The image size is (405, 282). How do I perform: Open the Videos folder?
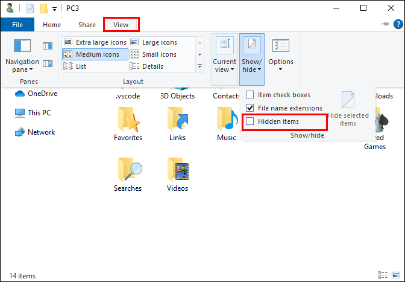tap(177, 175)
